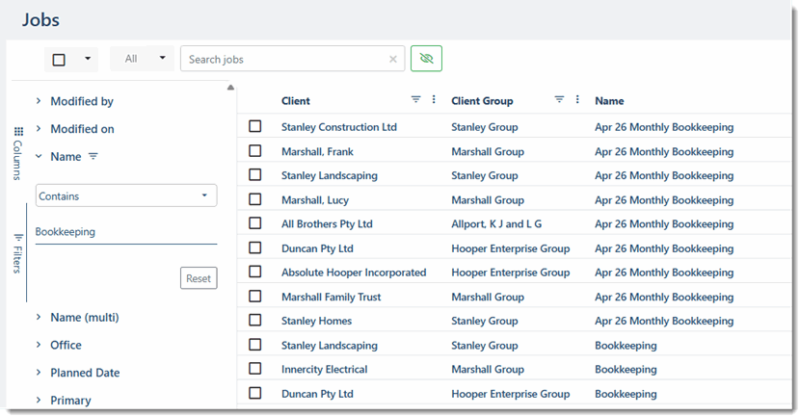Click the filter panel scroll-up arrow
Viewport: 799px width, 416px height.
[230, 88]
